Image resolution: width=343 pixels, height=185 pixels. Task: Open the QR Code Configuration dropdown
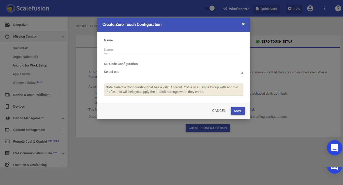174,72
